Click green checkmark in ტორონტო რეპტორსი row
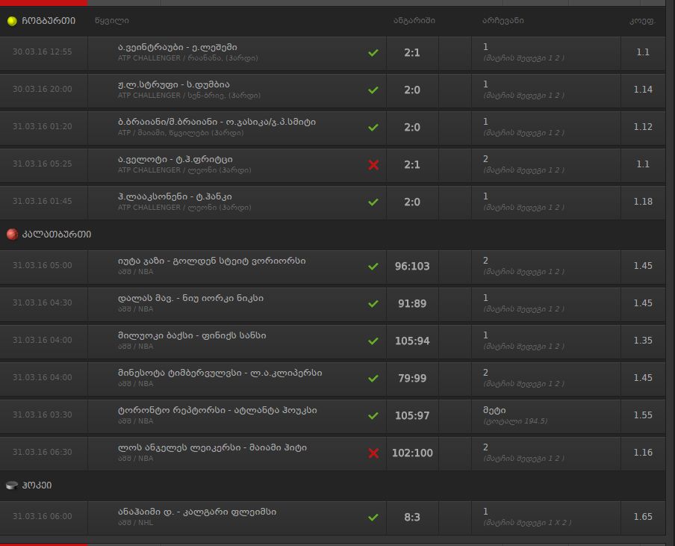This screenshot has width=675, height=546. coord(373,415)
